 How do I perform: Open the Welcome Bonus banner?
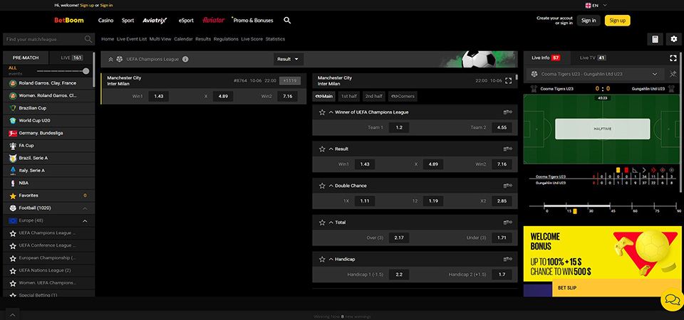[x=603, y=253]
